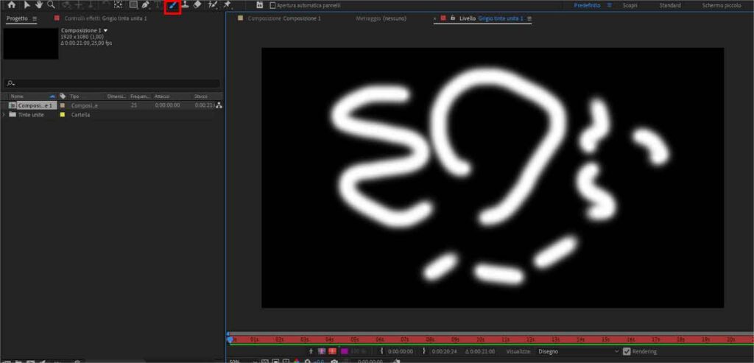Viewport: 754px width, 363px height.
Task: Toggle the Rendering checkbox
Action: point(627,351)
